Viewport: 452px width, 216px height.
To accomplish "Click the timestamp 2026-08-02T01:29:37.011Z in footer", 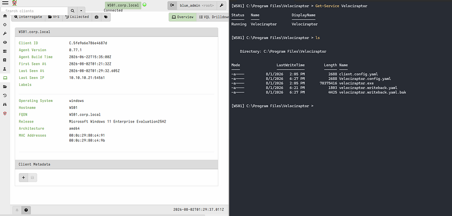I will point(198,210).
